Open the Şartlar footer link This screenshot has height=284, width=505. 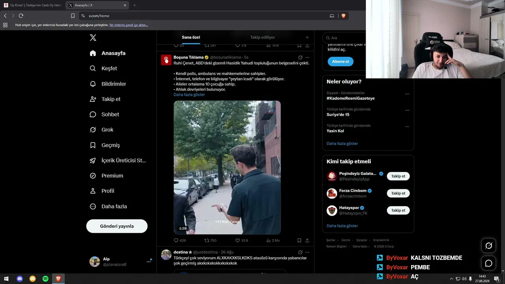pos(331,240)
